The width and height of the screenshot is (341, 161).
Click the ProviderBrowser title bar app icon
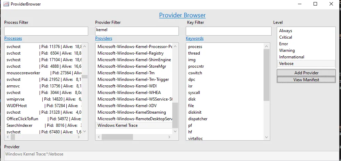coord(6,4)
